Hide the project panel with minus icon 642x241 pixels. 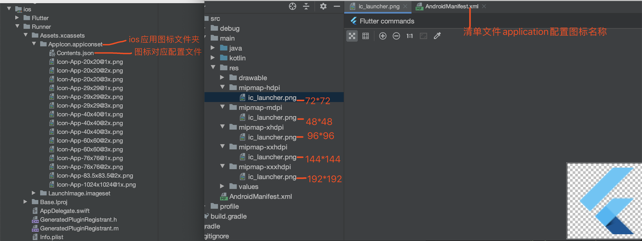pos(337,6)
